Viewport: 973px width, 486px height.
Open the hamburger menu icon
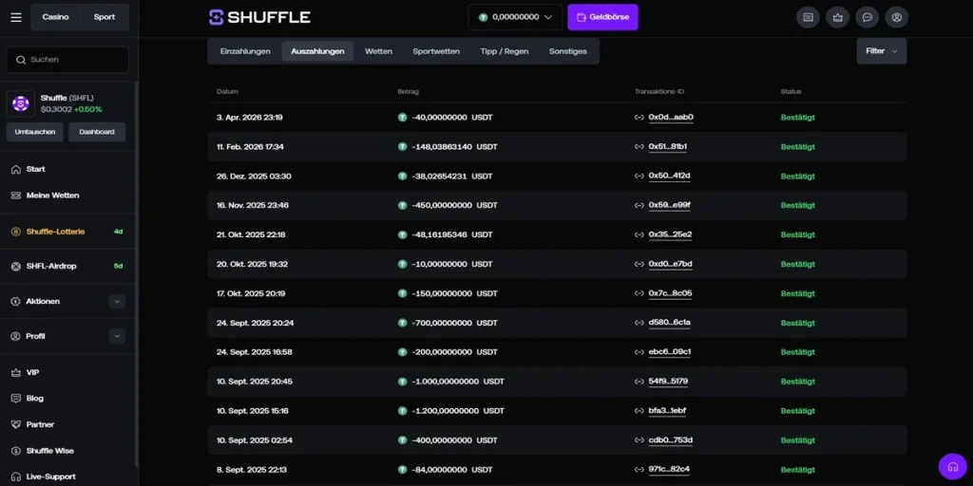(16, 17)
